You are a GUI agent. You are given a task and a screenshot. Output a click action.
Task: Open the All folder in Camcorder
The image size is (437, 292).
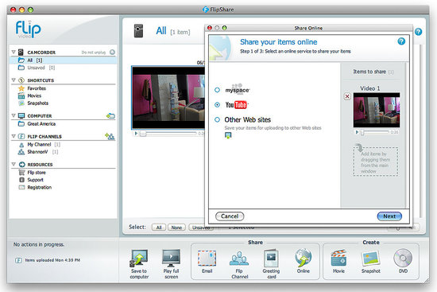[64, 60]
